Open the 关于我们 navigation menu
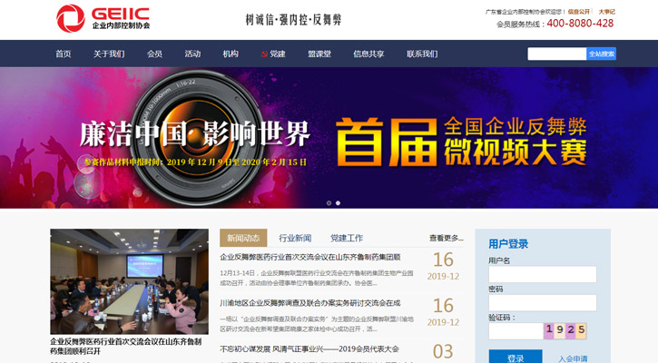Viewport: 658px width, 363px height. (109, 54)
